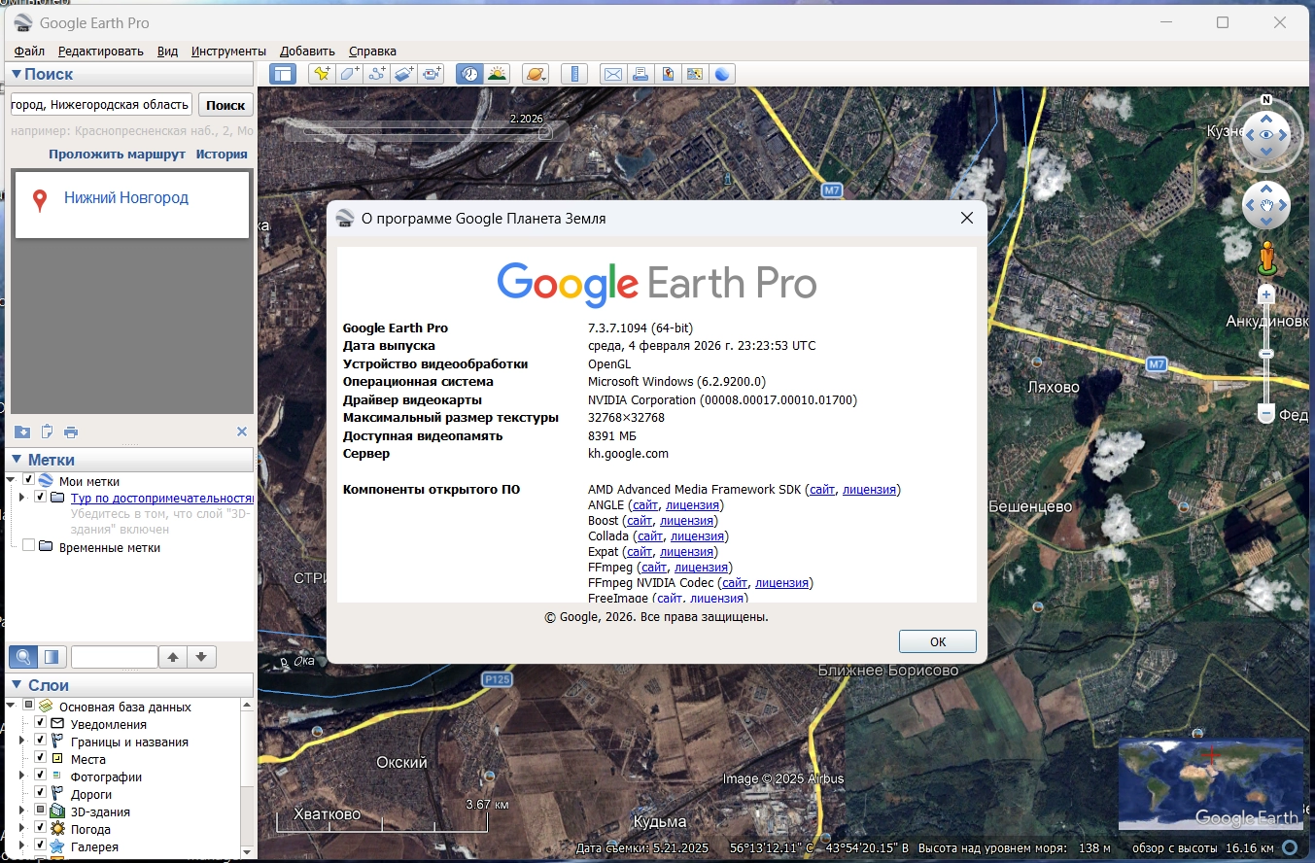Click the red pin next to Нижний Новгород
Image resolution: width=1315 pixels, height=863 pixels.
pos(40,200)
